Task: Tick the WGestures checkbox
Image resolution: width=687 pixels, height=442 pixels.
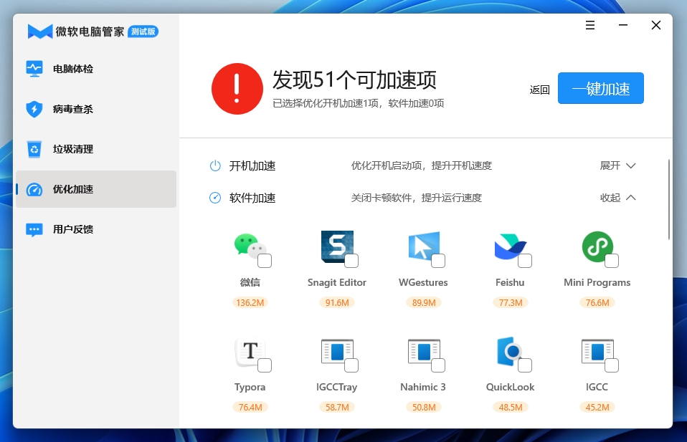Action: [x=438, y=261]
